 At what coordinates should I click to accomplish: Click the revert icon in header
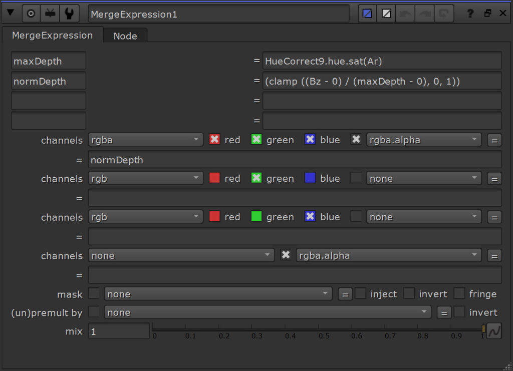(444, 14)
